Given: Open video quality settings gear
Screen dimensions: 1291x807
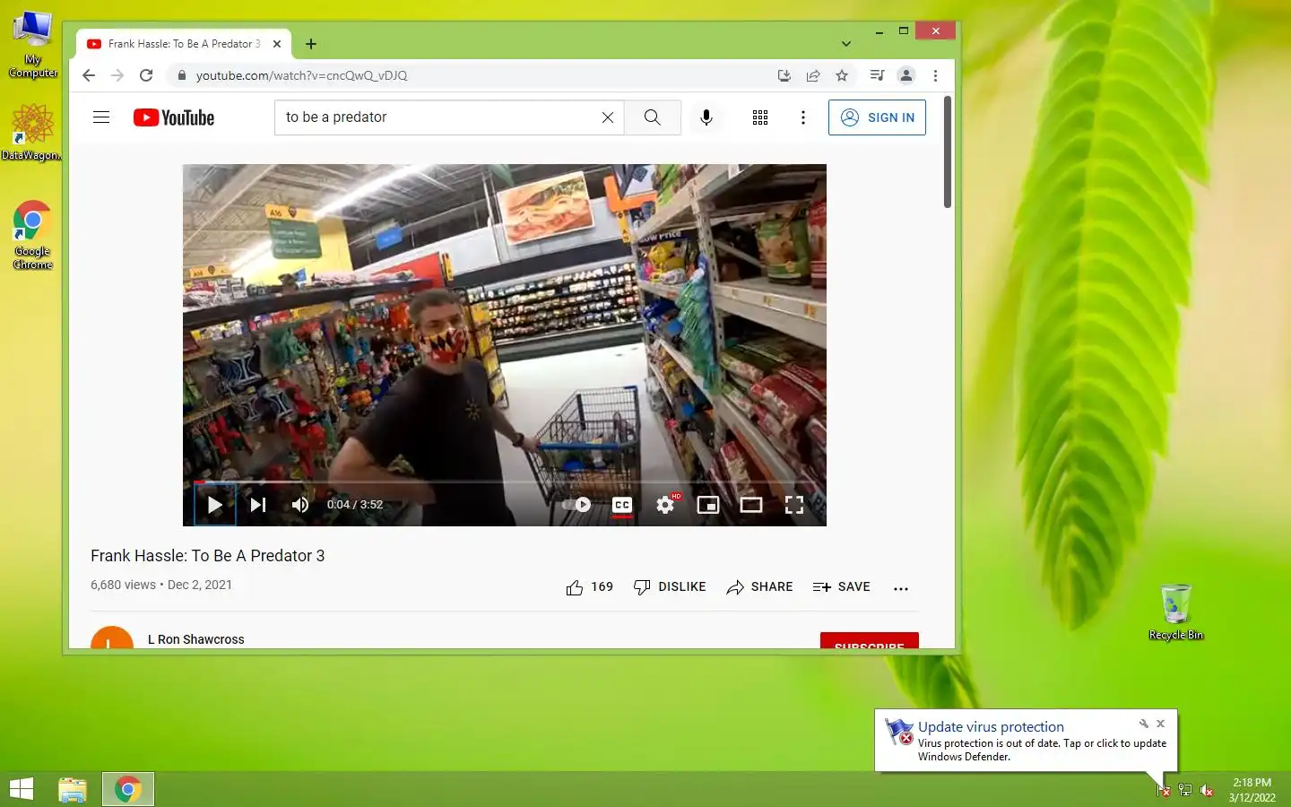Looking at the screenshot, I should [x=665, y=505].
